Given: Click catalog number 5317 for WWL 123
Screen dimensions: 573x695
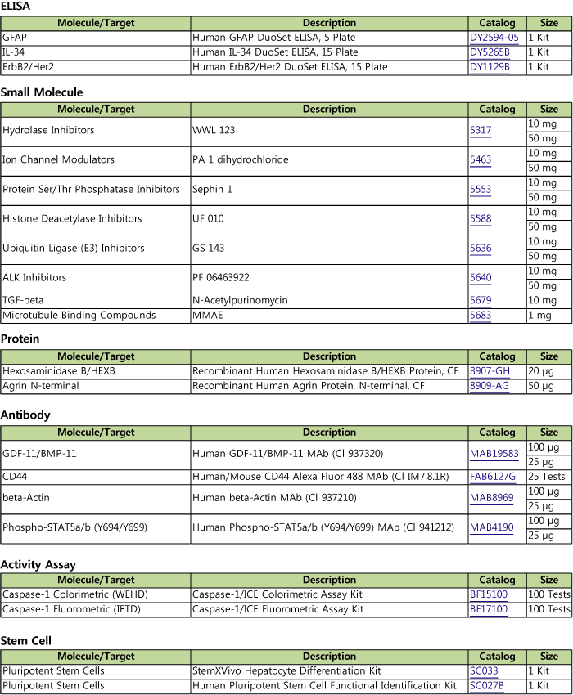Looking at the screenshot, I should [x=481, y=130].
